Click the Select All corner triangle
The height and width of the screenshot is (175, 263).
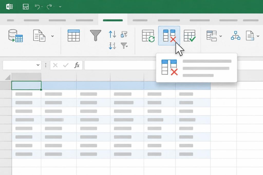click(x=8, y=77)
